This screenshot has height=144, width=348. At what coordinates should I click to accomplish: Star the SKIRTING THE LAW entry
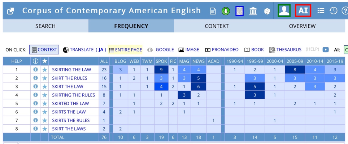(45, 70)
